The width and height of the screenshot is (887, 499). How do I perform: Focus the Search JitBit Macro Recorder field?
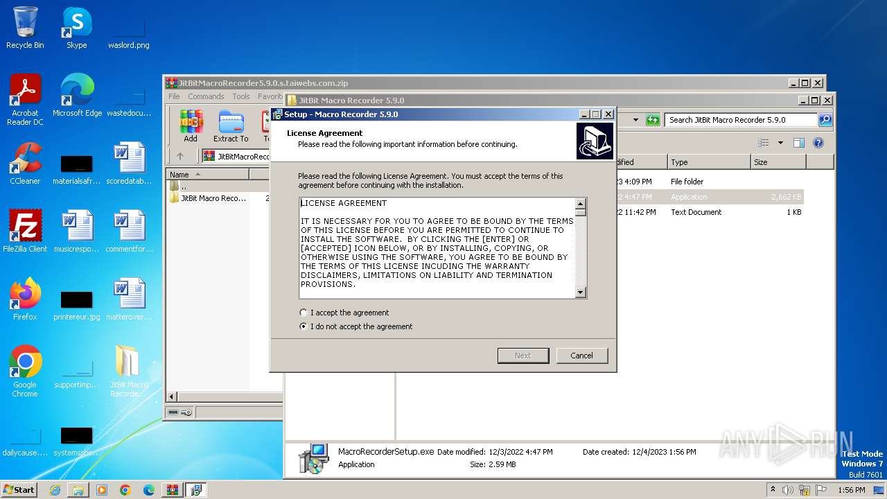click(x=741, y=120)
